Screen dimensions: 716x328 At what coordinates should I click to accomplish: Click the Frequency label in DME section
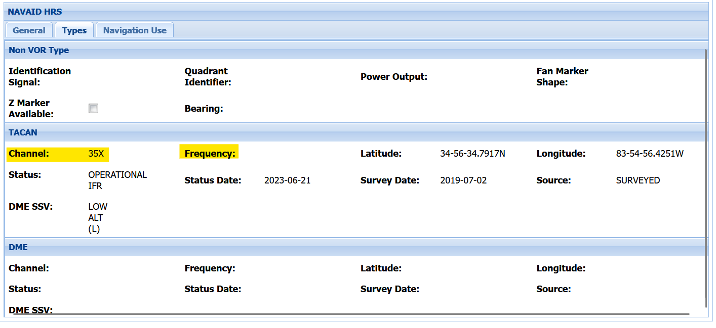[210, 268]
